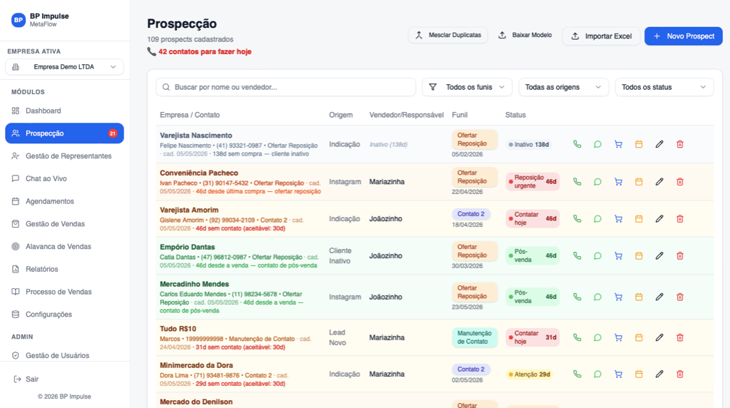Click the Status column header
The width and height of the screenshot is (730, 408).
(515, 115)
